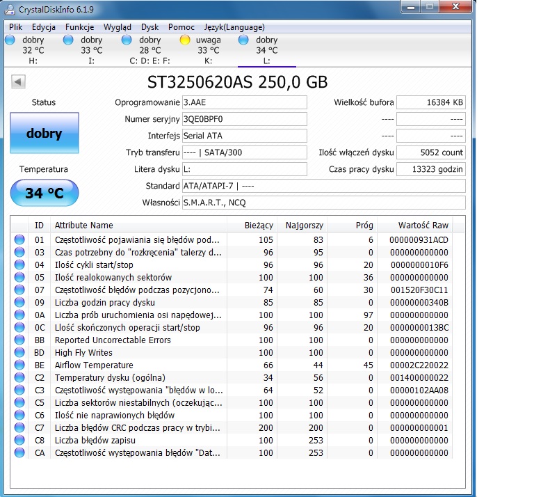Screen dimensions: 534x497
Task: Click status orb for attribute C6
Action: tap(19, 415)
